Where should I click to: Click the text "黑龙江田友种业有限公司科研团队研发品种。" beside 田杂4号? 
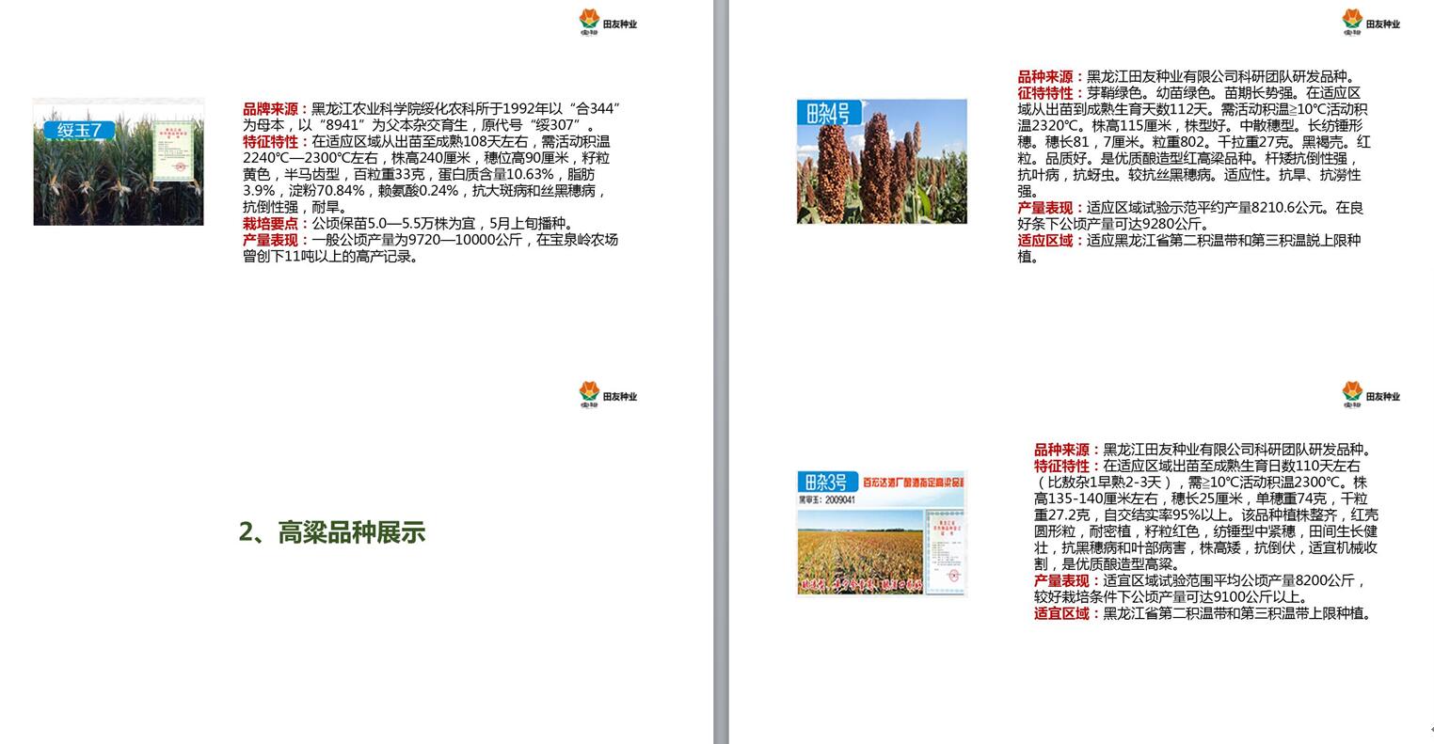click(x=1221, y=77)
